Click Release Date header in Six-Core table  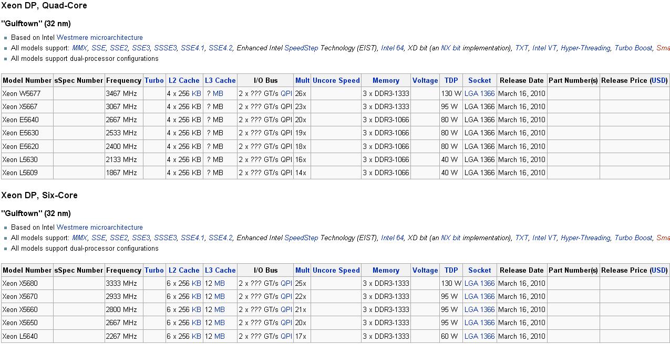522,271
